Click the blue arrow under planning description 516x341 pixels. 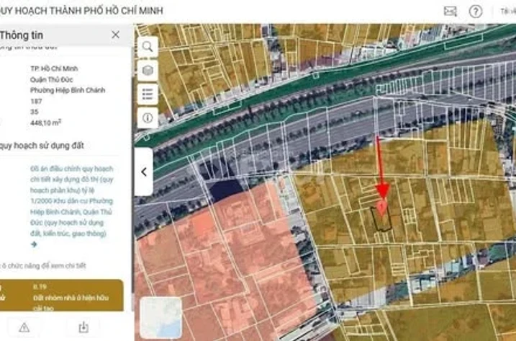pos(34,244)
